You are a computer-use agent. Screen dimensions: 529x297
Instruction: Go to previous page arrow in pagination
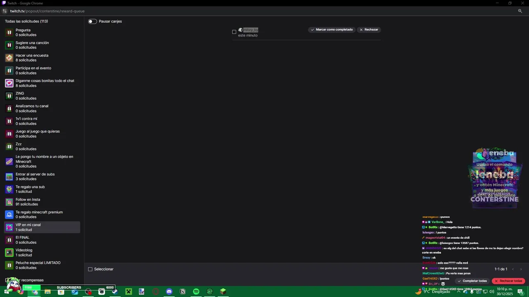coord(513,269)
